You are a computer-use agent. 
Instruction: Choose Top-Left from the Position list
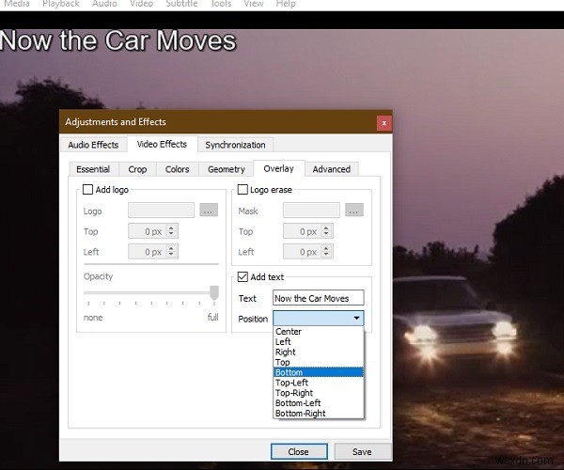(x=319, y=383)
